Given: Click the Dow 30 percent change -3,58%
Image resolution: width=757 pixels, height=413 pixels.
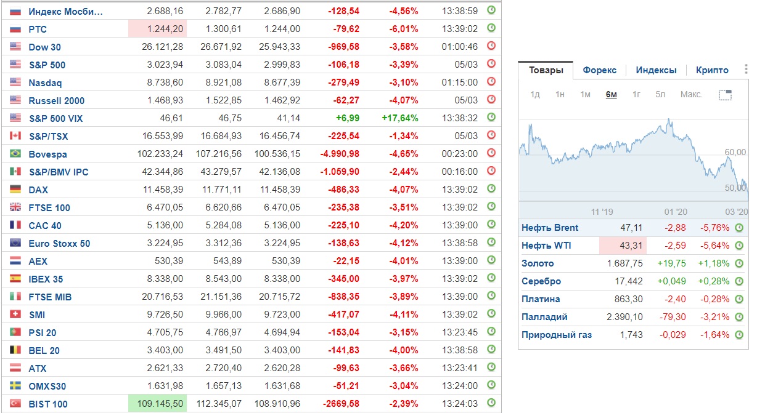Looking at the screenshot, I should coord(404,47).
